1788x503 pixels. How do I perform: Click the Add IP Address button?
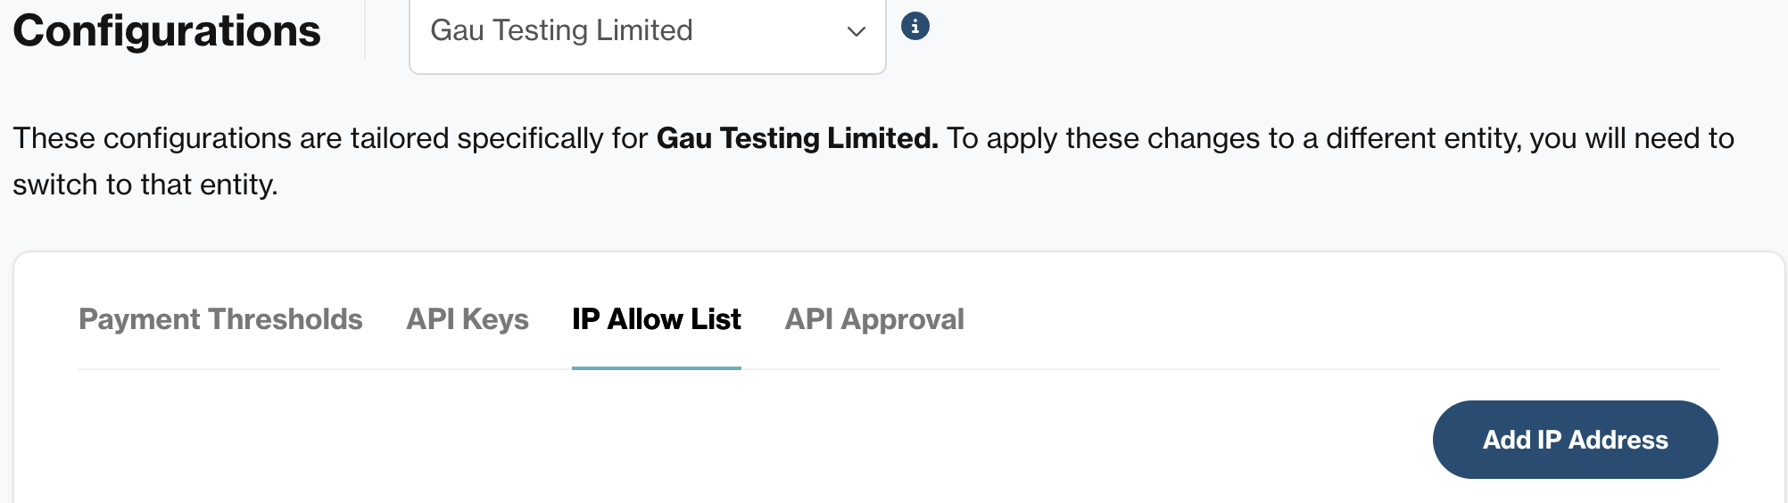[1576, 440]
